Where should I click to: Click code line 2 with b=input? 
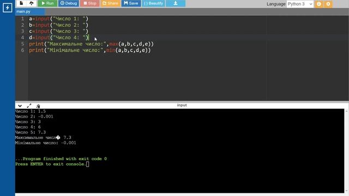coord(58,25)
